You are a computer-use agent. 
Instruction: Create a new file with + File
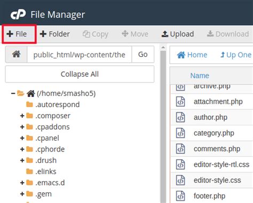coord(17,34)
